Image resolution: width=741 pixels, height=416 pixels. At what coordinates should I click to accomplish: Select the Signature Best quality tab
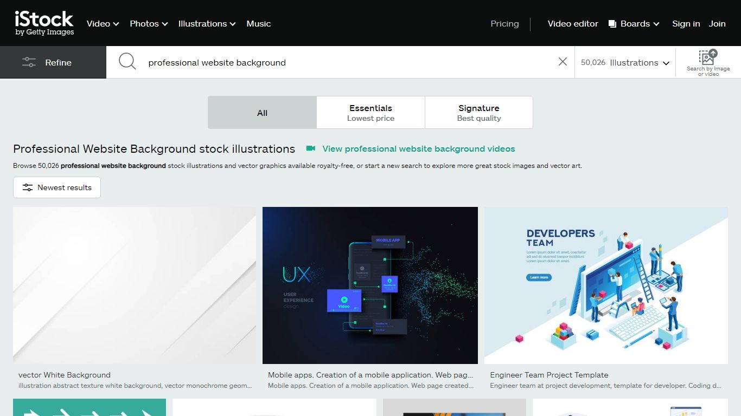[478, 113]
